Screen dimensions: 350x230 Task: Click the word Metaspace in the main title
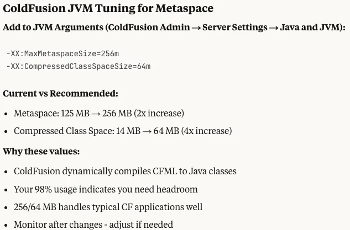pyautogui.click(x=184, y=8)
